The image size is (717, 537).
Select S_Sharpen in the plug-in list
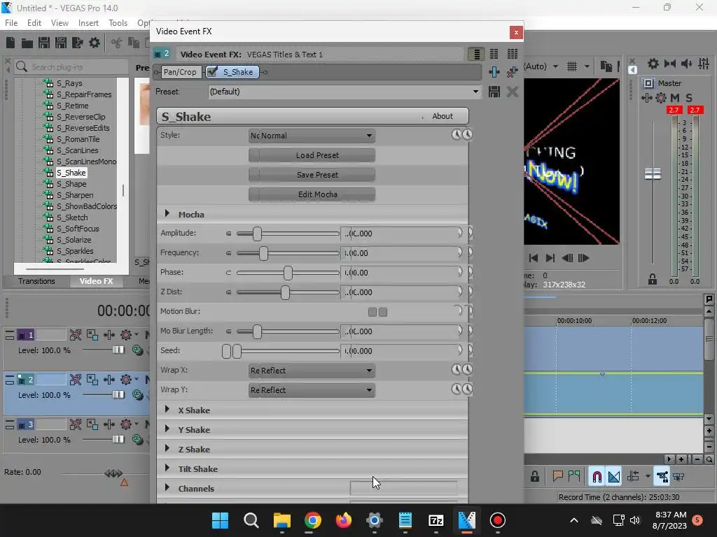[x=75, y=195]
